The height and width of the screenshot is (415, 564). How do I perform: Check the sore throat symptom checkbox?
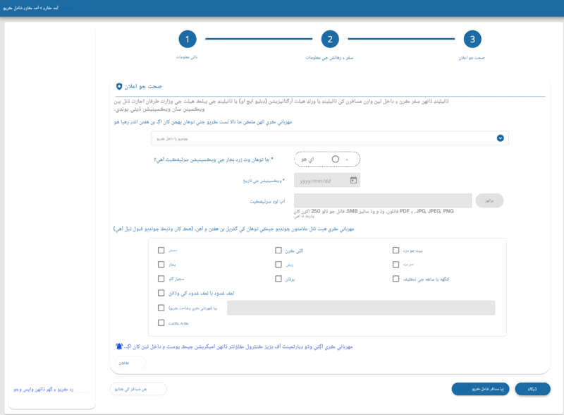[x=161, y=279]
